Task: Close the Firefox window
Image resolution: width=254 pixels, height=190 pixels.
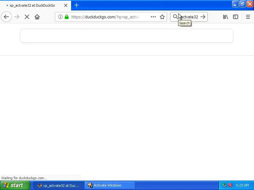Action: (250, 4)
